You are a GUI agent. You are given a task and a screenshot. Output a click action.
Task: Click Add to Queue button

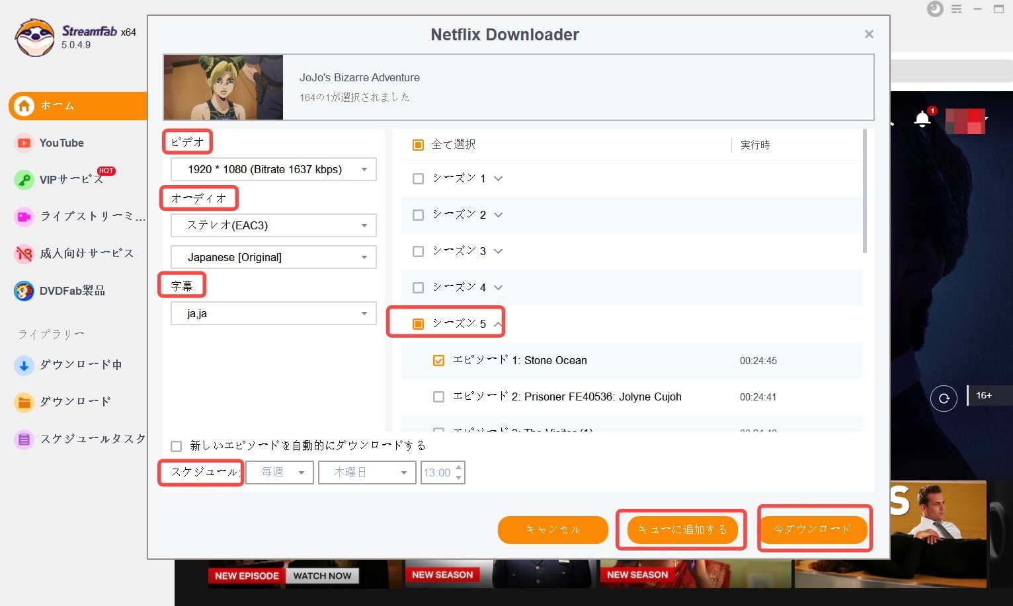coord(682,530)
